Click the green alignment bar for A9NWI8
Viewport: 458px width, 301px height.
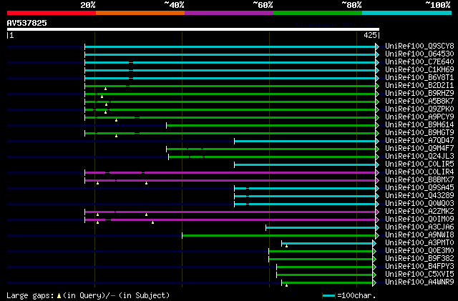pos(278,236)
